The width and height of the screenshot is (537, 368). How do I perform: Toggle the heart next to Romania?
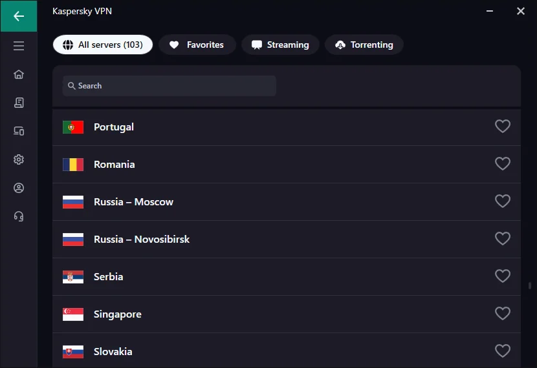(503, 164)
